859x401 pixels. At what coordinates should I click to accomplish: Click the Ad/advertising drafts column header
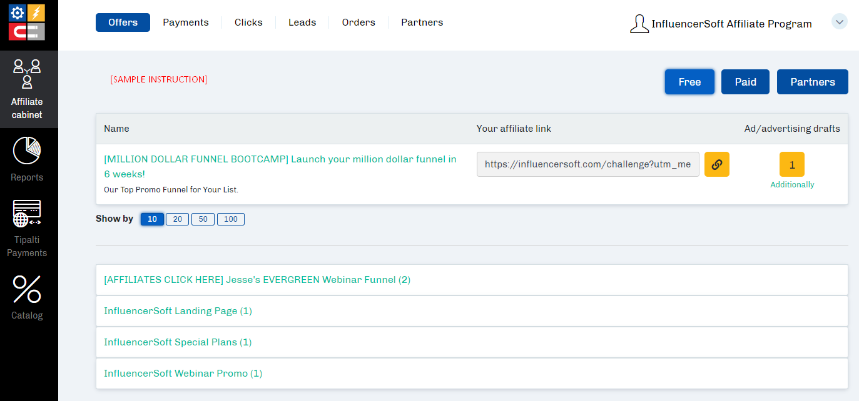point(792,129)
